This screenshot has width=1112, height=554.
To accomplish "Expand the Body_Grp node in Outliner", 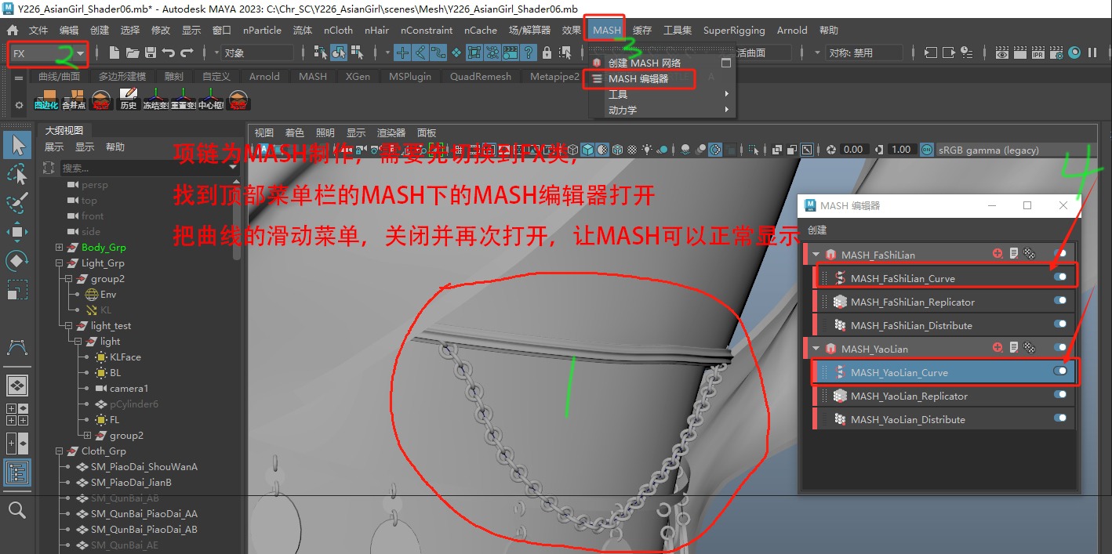I will click(x=59, y=248).
